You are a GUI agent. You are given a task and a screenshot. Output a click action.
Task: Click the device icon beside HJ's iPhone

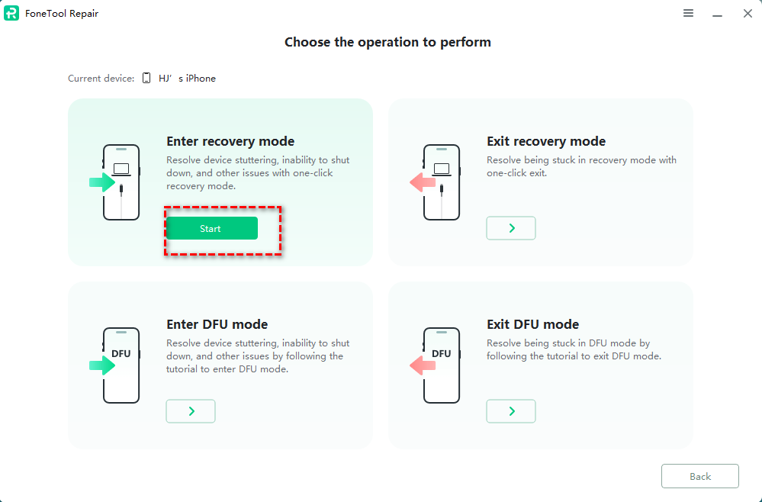(x=146, y=78)
